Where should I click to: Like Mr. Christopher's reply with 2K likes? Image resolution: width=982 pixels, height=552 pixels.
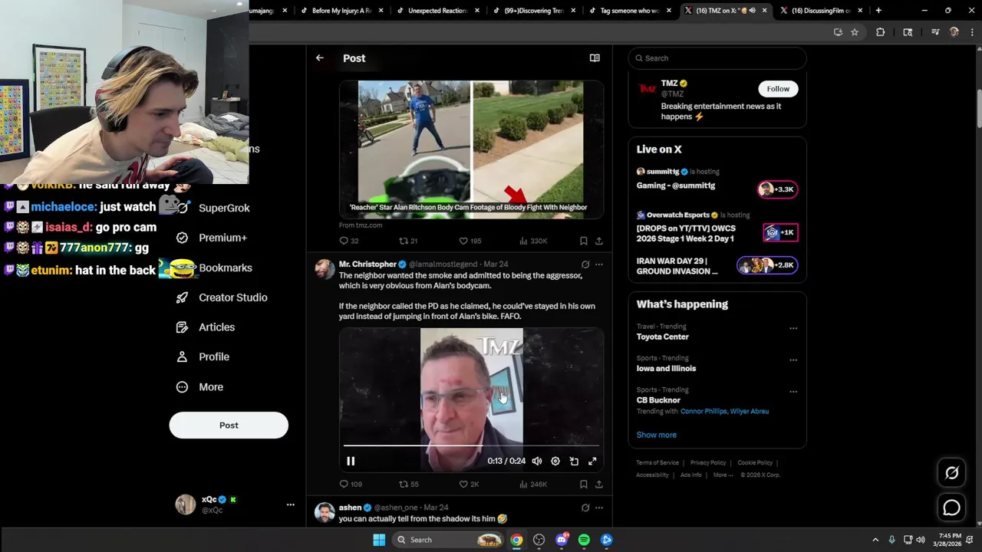(x=469, y=485)
